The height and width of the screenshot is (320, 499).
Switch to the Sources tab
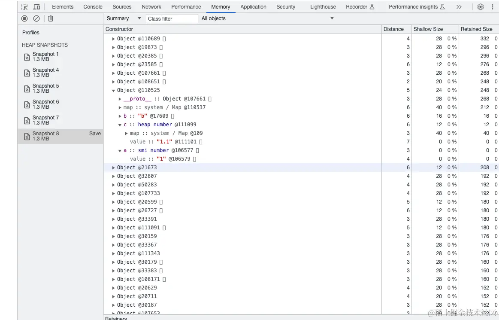tap(122, 7)
